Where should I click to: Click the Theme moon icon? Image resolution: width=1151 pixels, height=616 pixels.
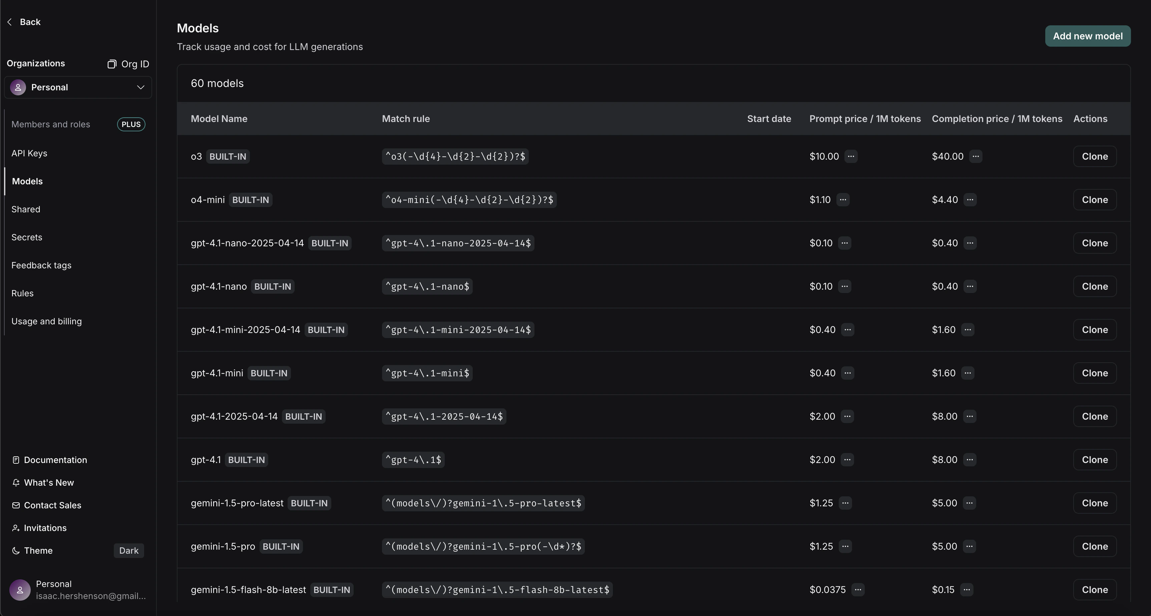click(x=16, y=551)
